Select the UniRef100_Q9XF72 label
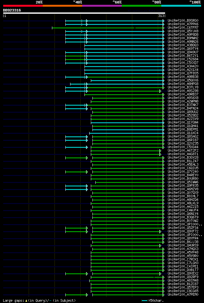 (183, 231)
